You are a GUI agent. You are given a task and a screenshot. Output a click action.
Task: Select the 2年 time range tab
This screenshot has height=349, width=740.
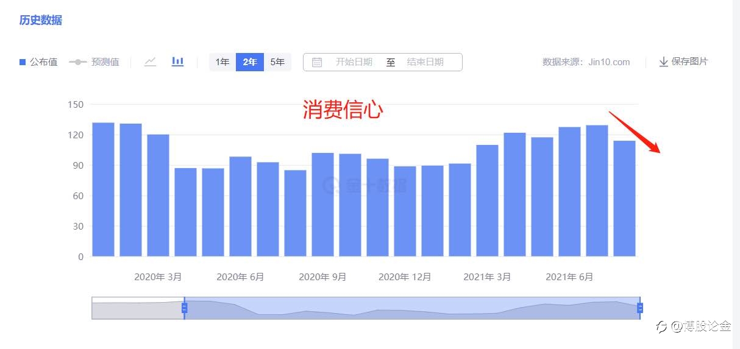(250, 62)
